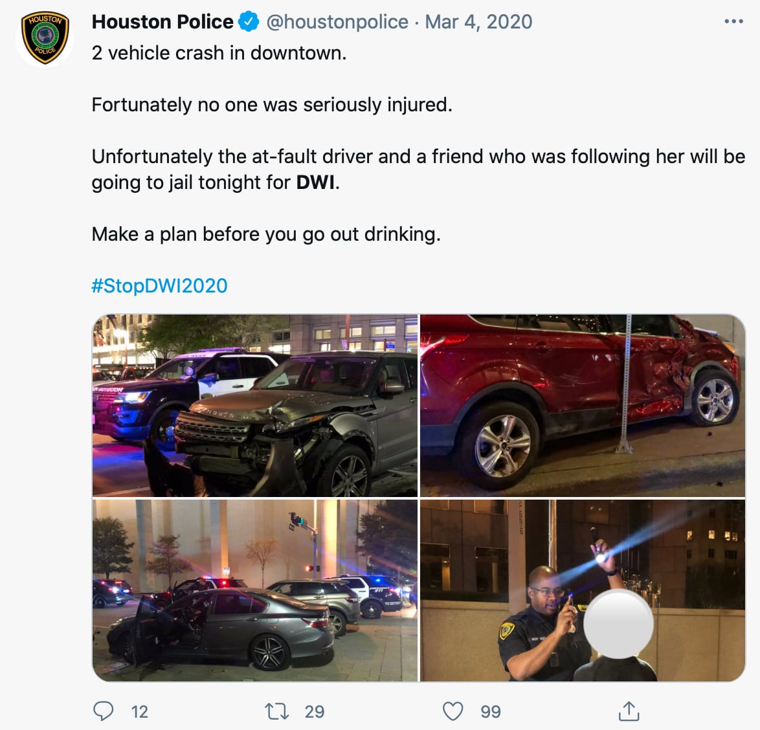Open photo of damaged Range Rover
Viewport: 760px width, 730px height.
(x=255, y=406)
